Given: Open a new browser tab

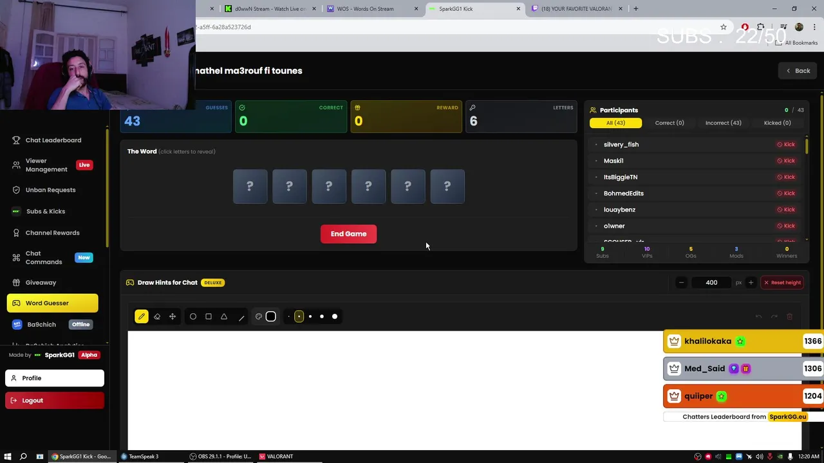Looking at the screenshot, I should [x=635, y=8].
